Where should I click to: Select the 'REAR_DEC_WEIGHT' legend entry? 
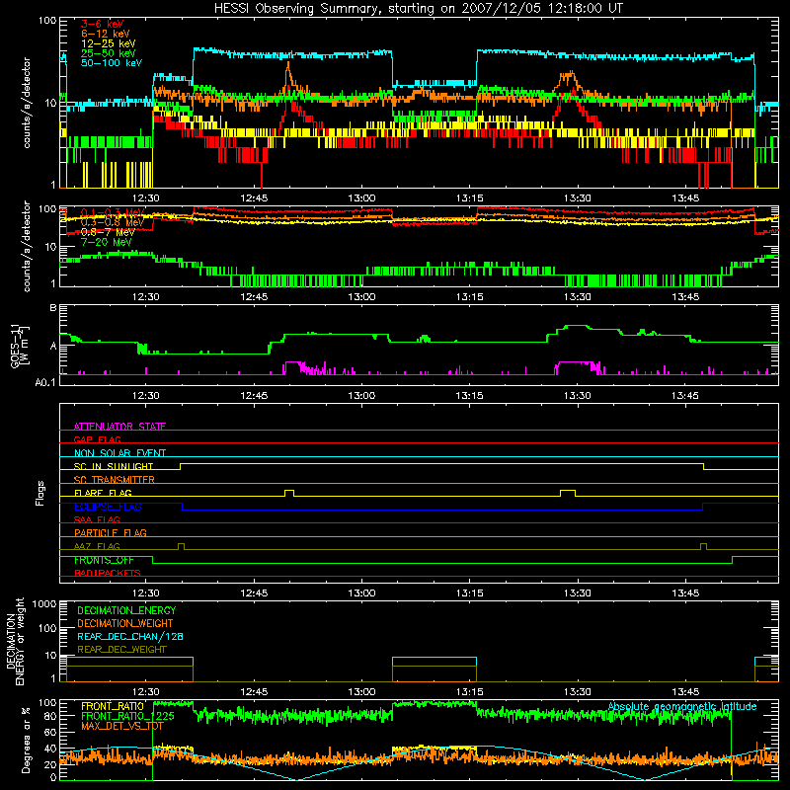(121, 650)
